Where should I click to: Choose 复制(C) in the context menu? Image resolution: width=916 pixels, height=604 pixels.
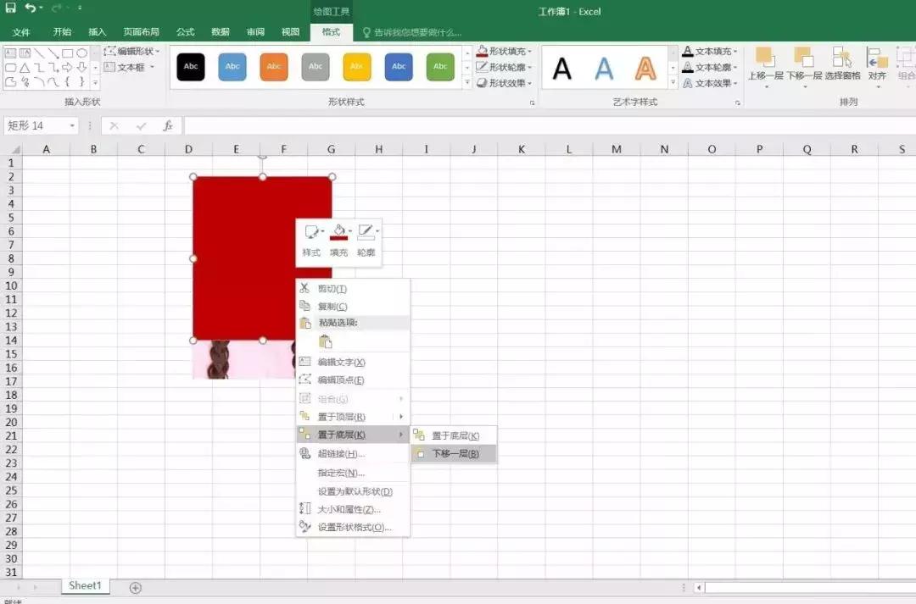tap(353, 307)
